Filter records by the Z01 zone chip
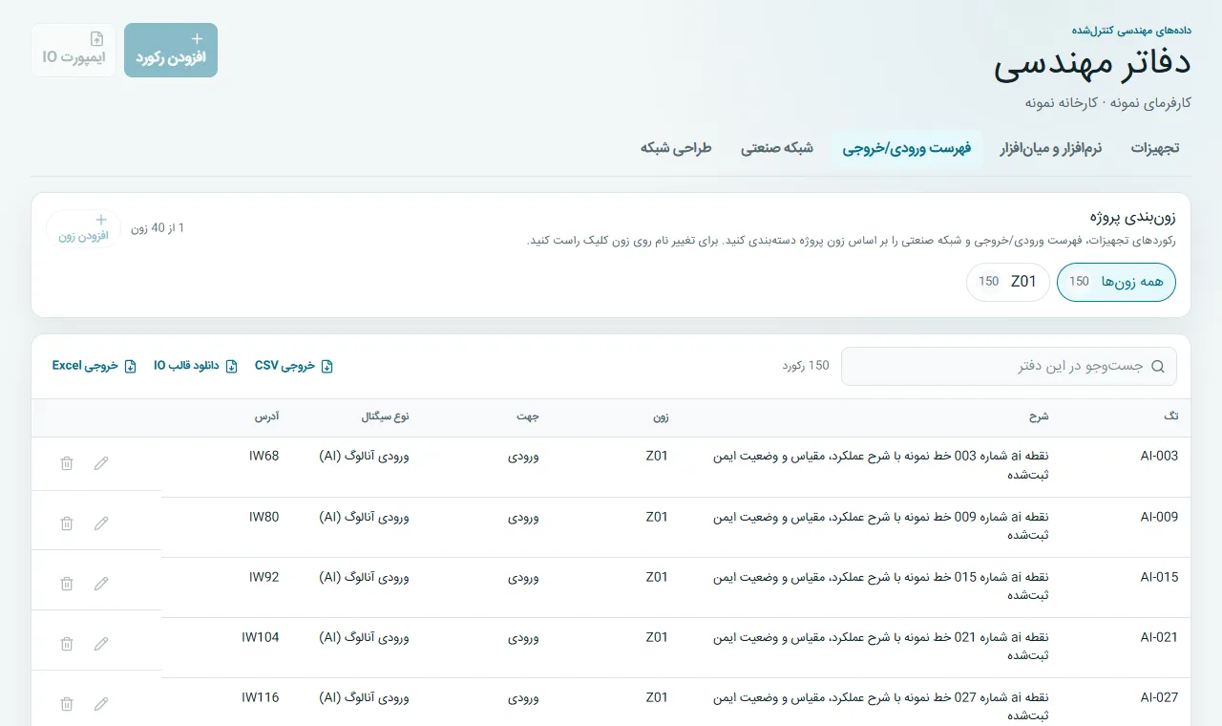The image size is (1222, 726). (1008, 282)
